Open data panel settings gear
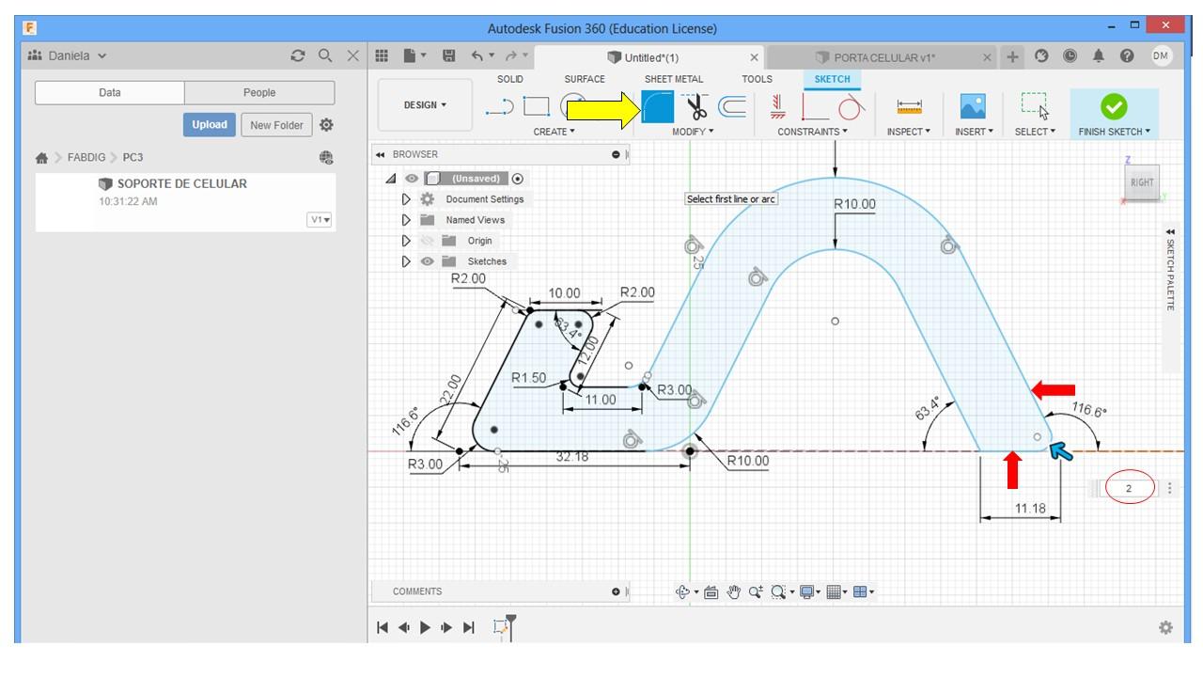 coord(326,124)
